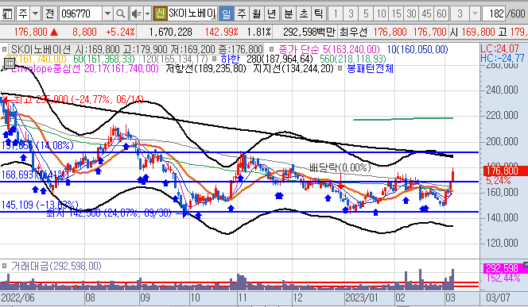This screenshot has height=307, width=528.
Task: Select the 10 interval button
Action: tap(381, 13)
